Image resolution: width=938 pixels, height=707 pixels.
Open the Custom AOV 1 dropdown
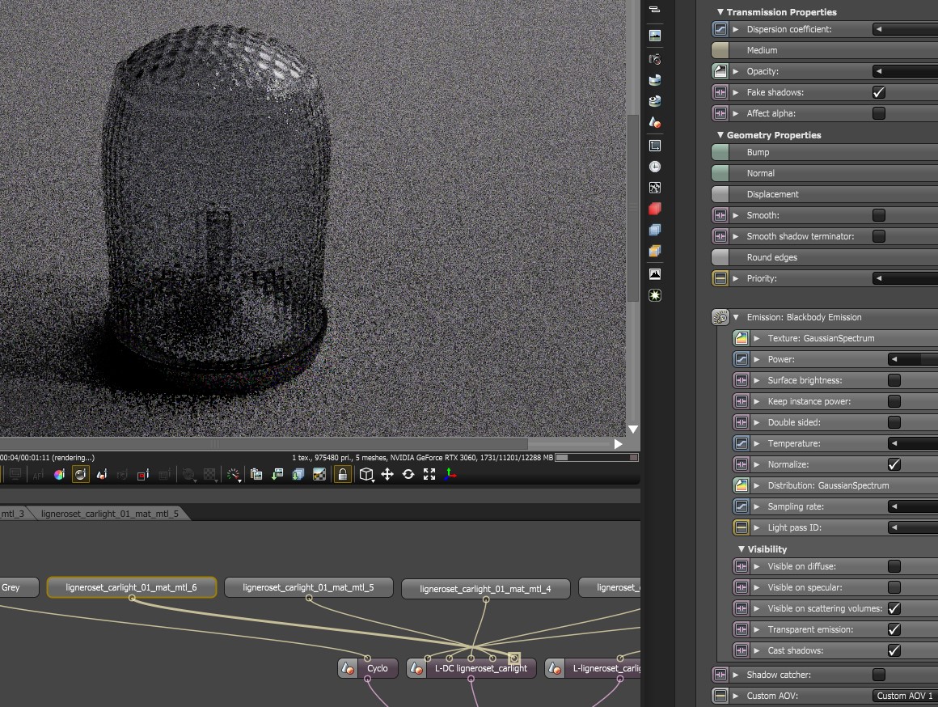pyautogui.click(x=904, y=696)
